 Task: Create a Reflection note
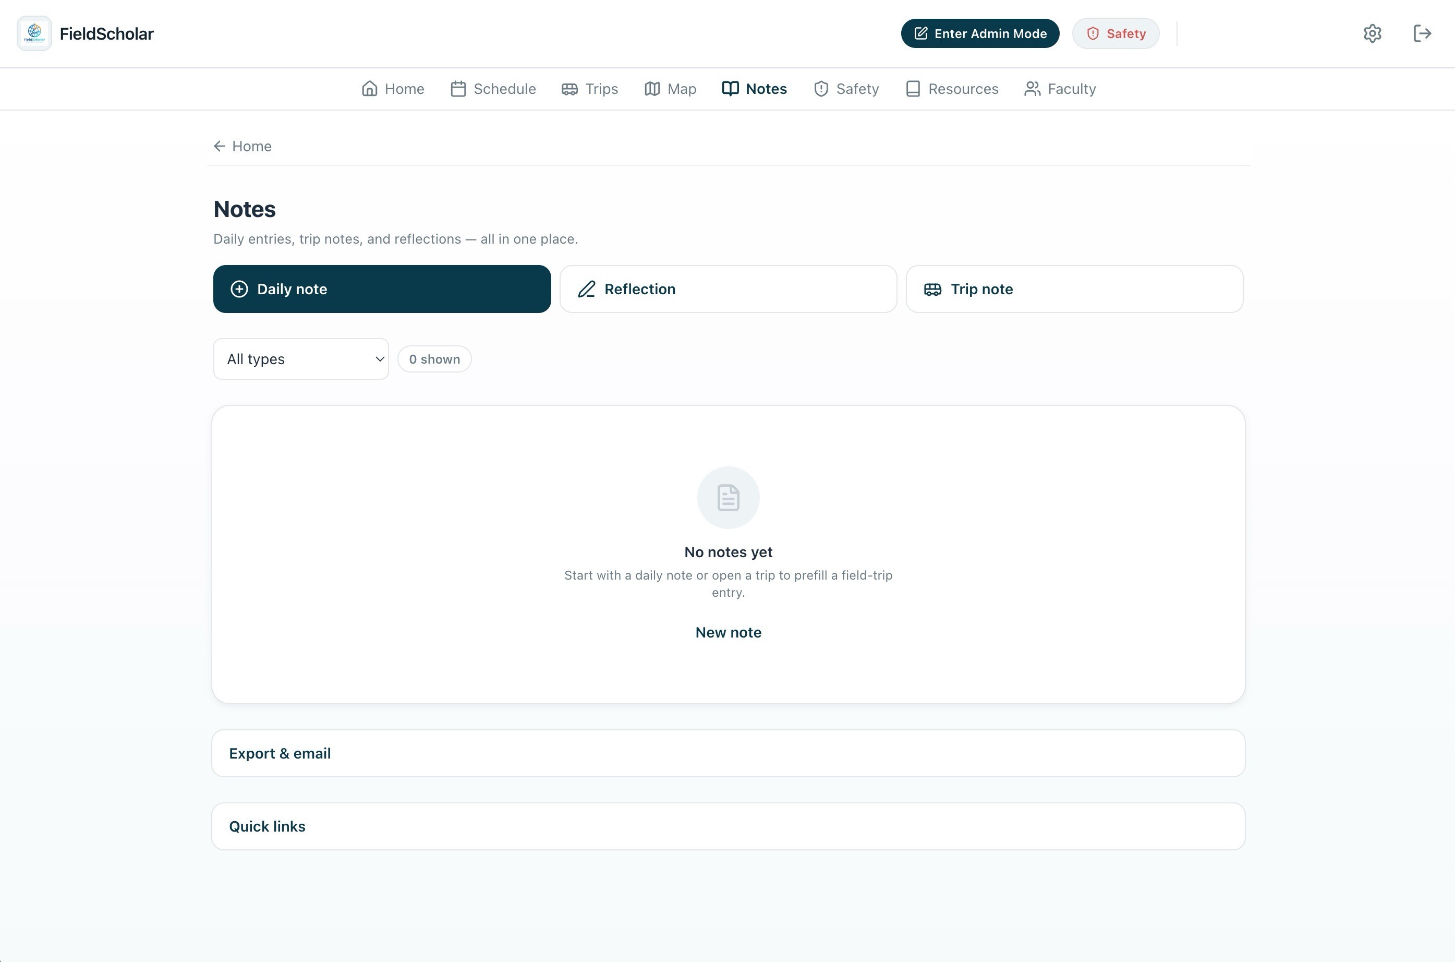click(729, 289)
